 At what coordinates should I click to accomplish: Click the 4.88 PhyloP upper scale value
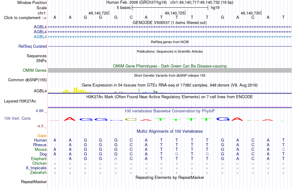tap(39, 111)
